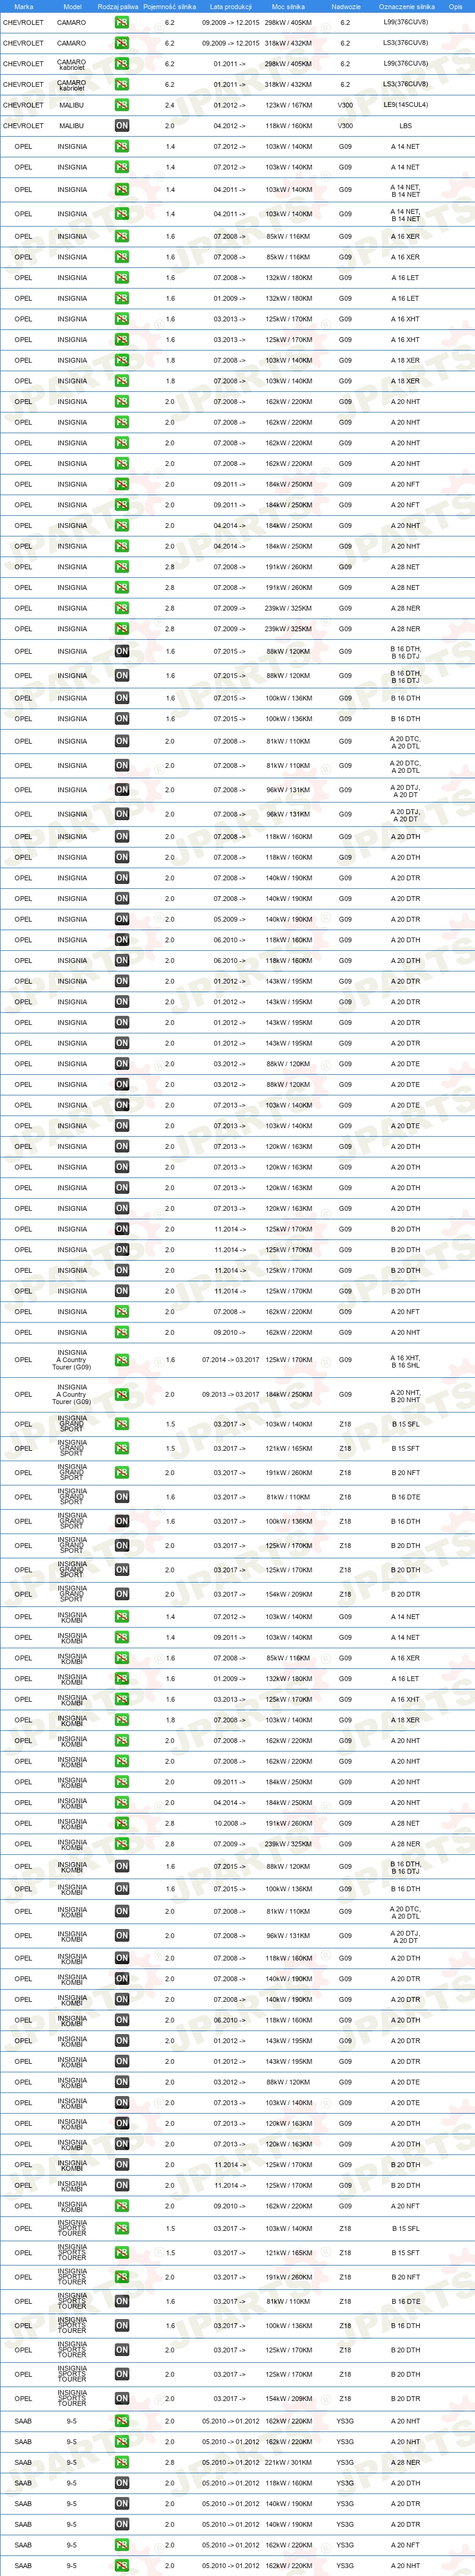Click PB fuel icon in Camaro 298kW 09.2009 row
The width and height of the screenshot is (475, 2576).
pyautogui.click(x=121, y=22)
